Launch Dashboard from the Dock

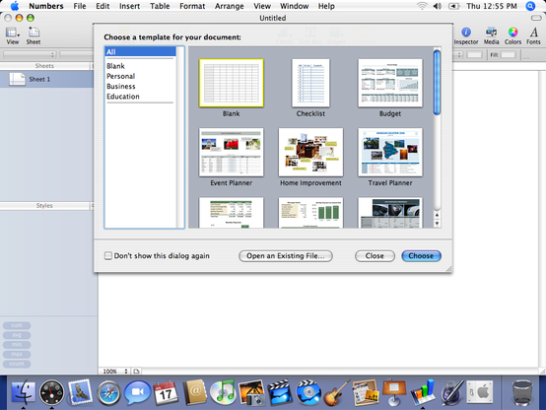click(51, 392)
